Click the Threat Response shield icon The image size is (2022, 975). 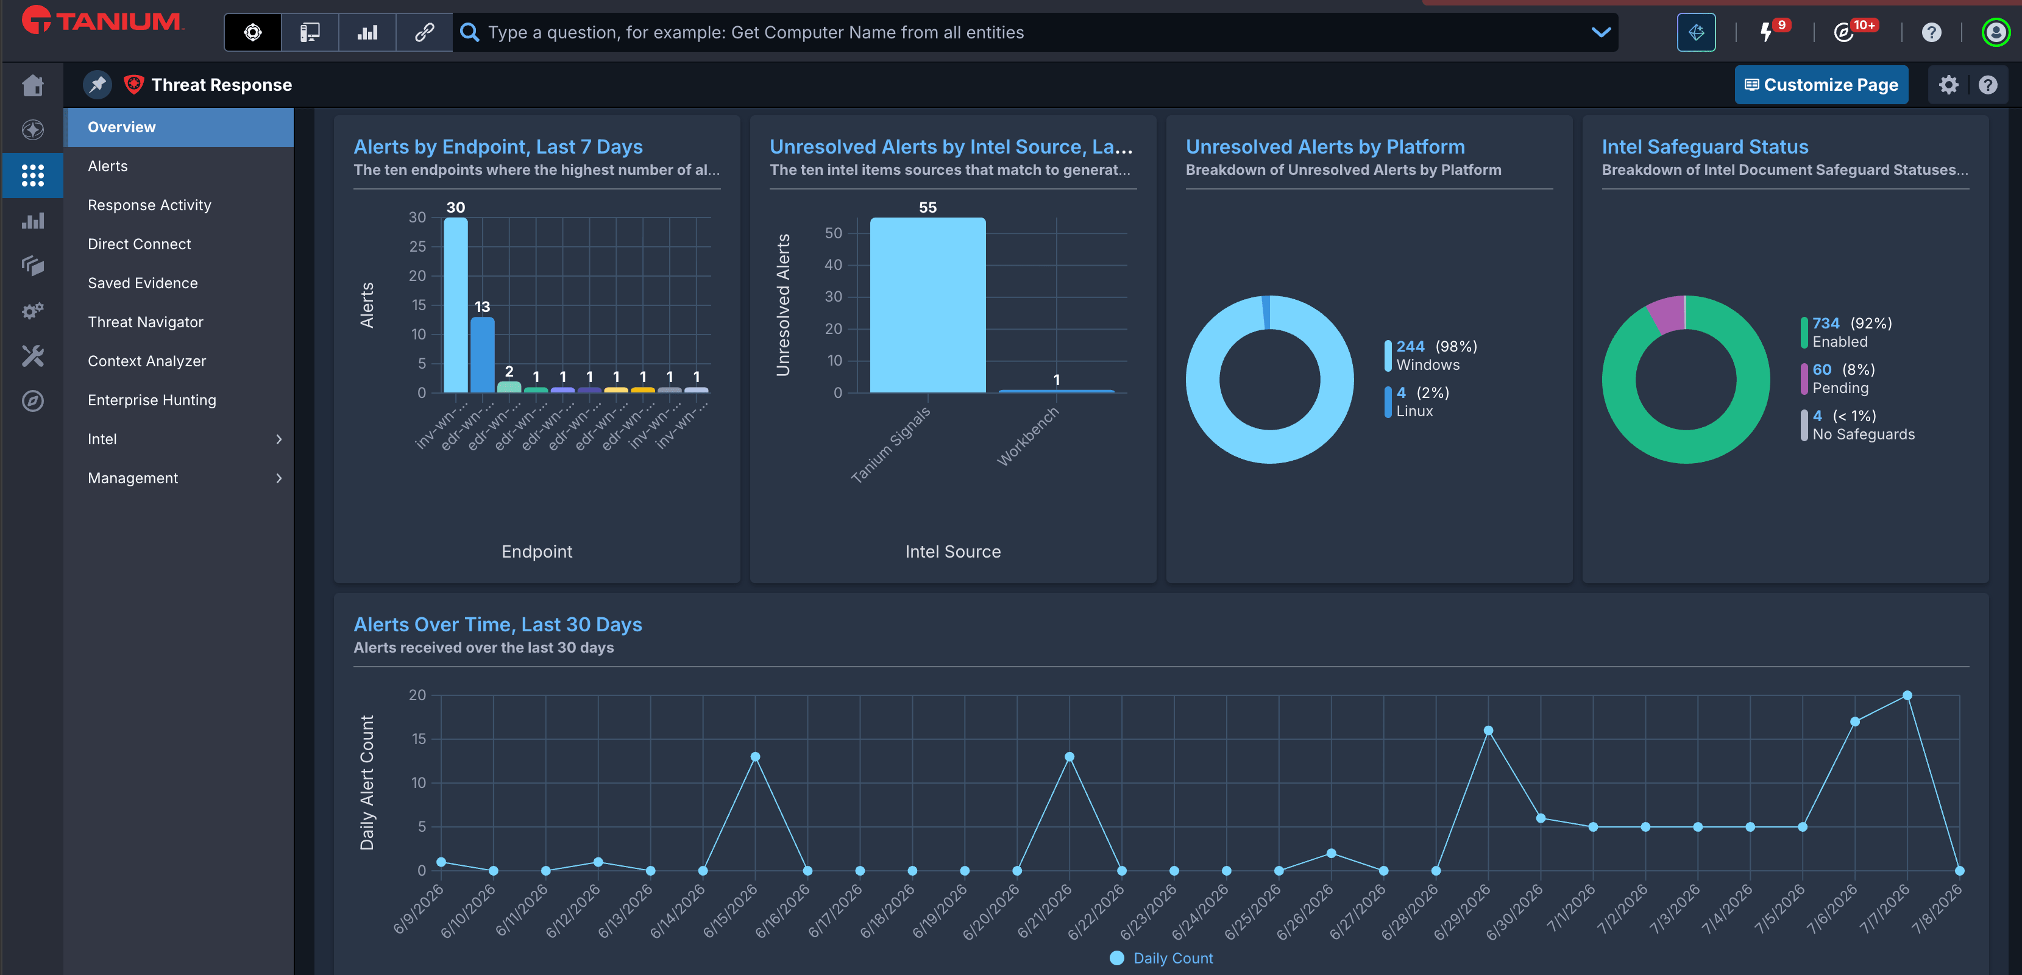(133, 84)
